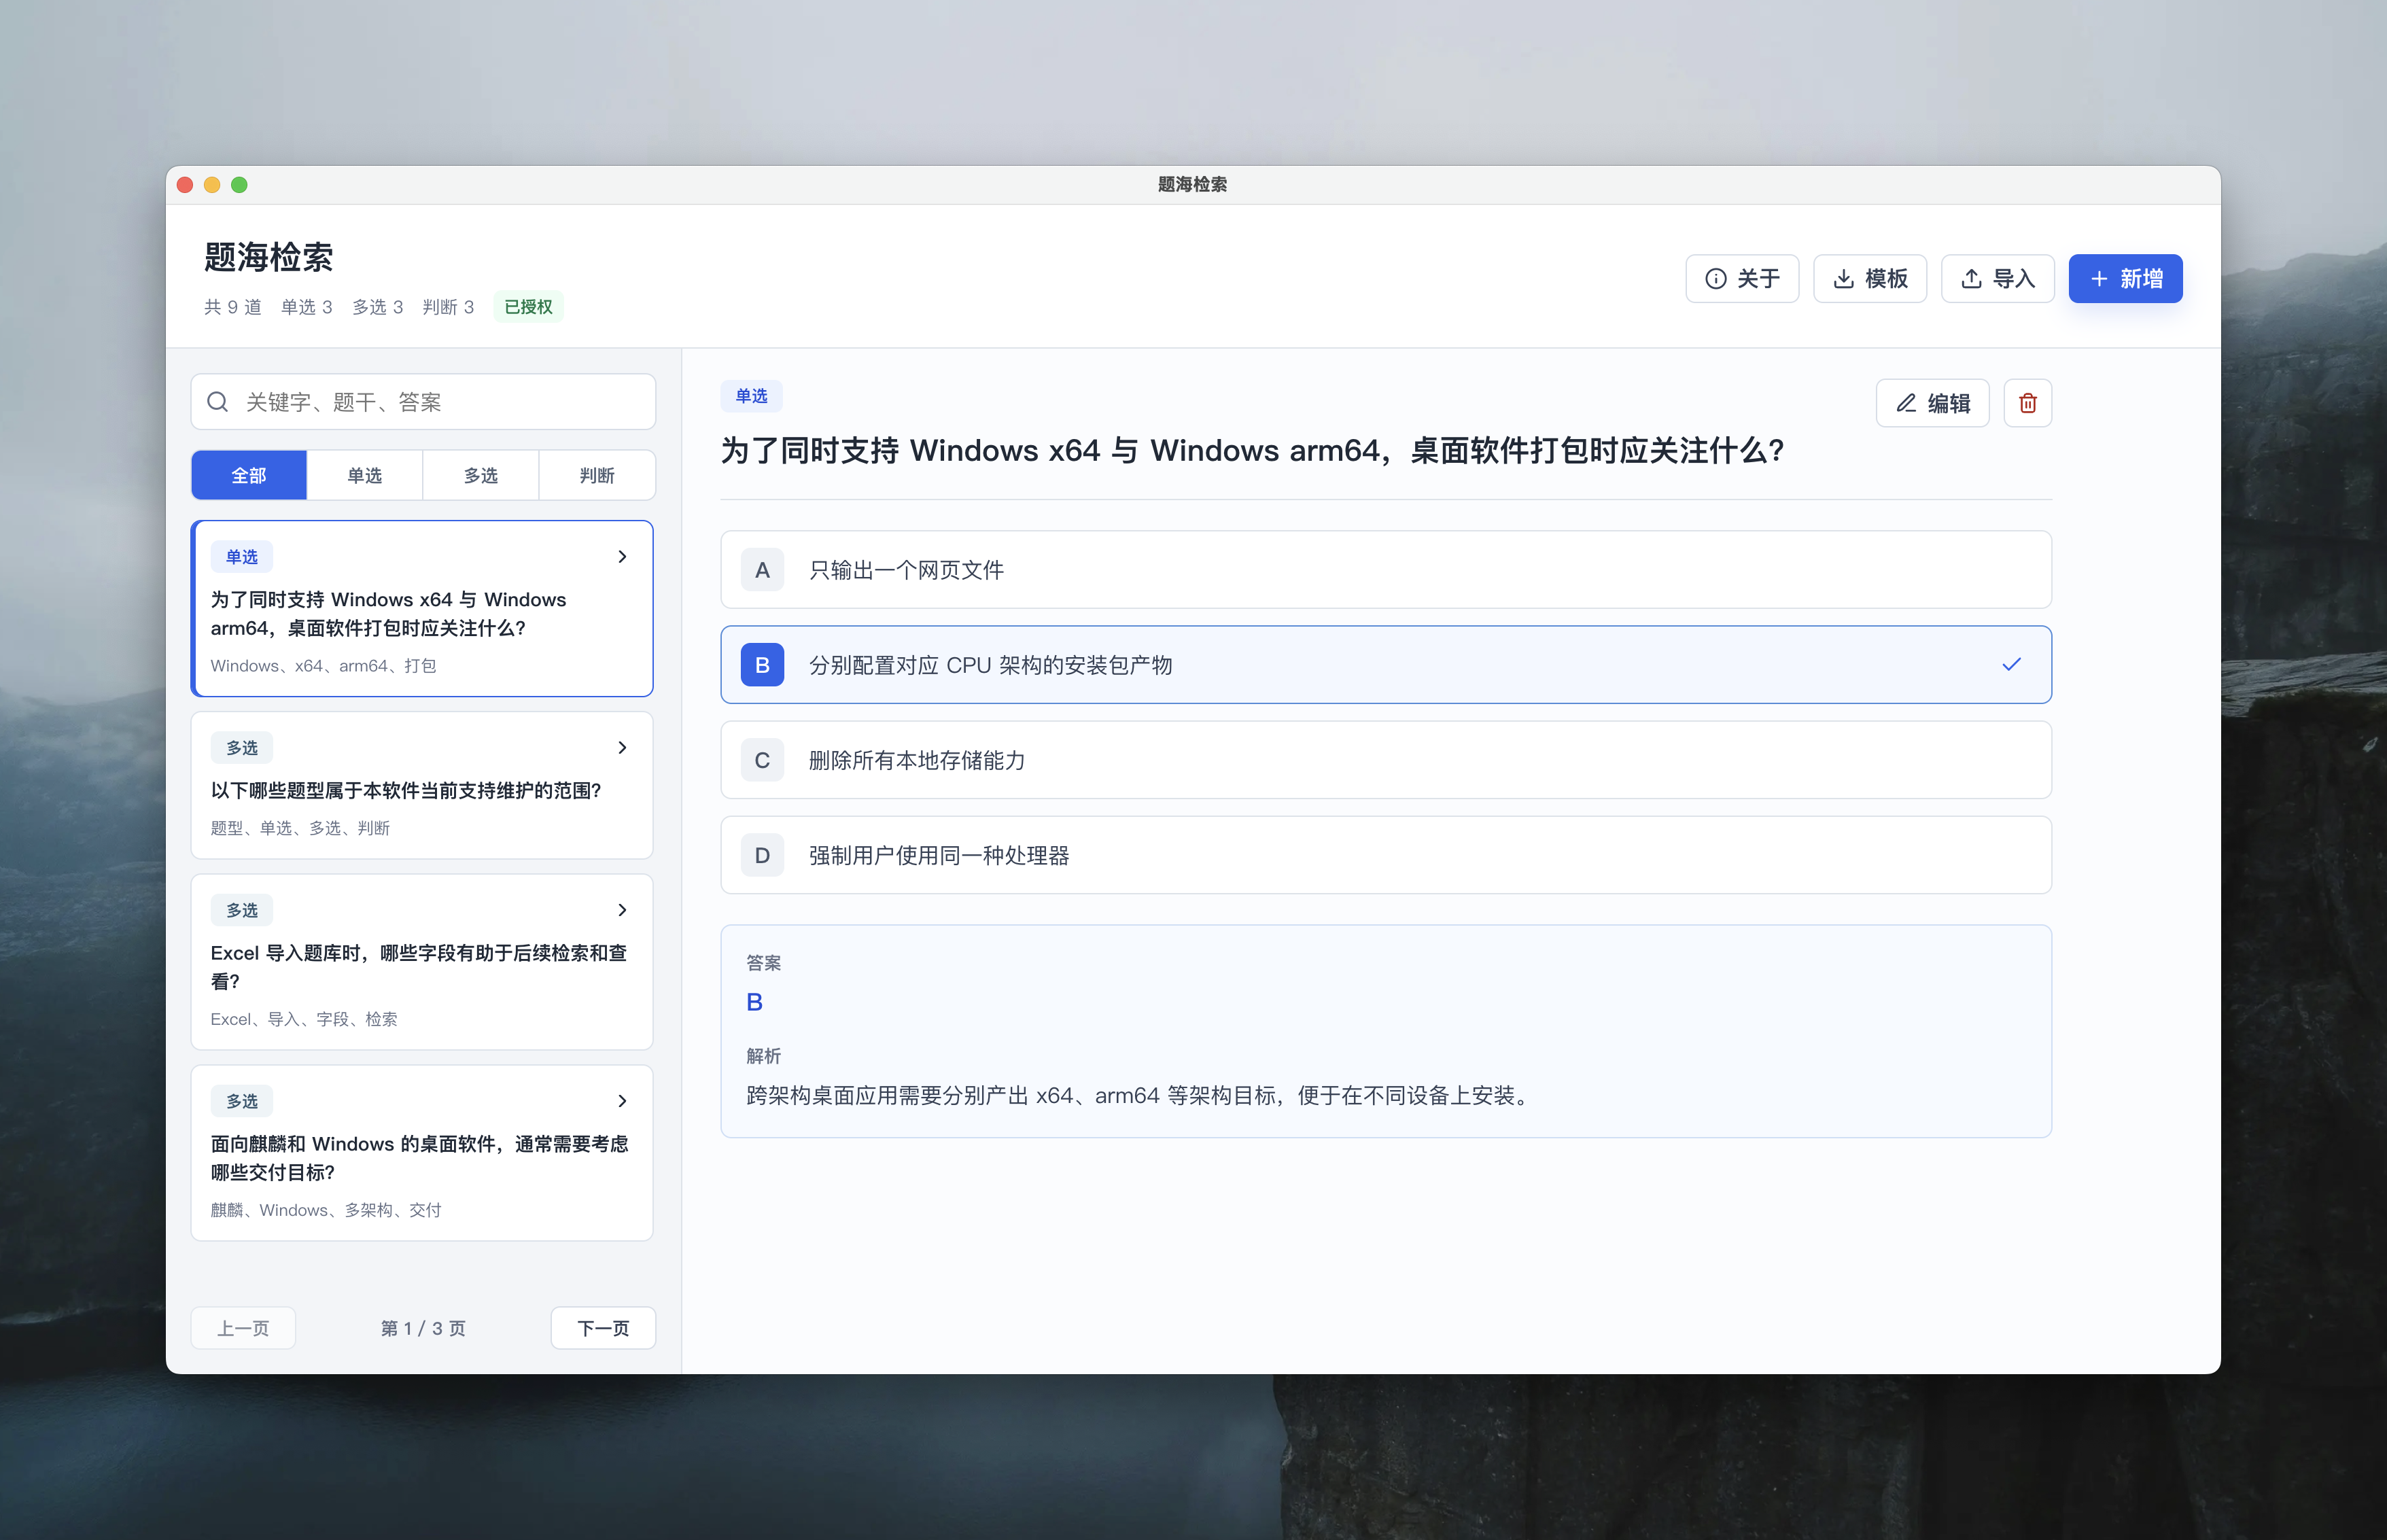Click the 单选 badge on first list card
2387x1540 pixels.
pyautogui.click(x=242, y=557)
